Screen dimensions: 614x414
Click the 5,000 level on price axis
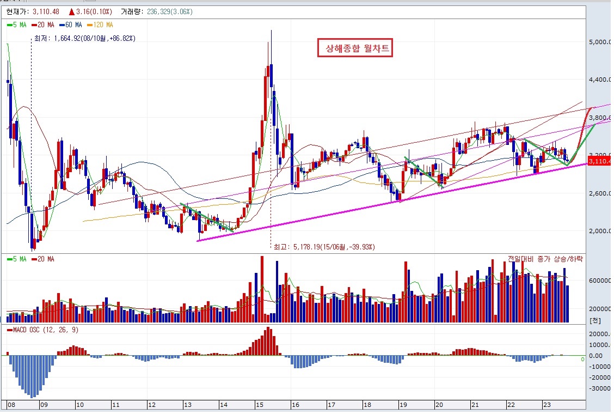[600, 42]
